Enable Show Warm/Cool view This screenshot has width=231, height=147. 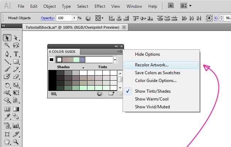coord(152,99)
